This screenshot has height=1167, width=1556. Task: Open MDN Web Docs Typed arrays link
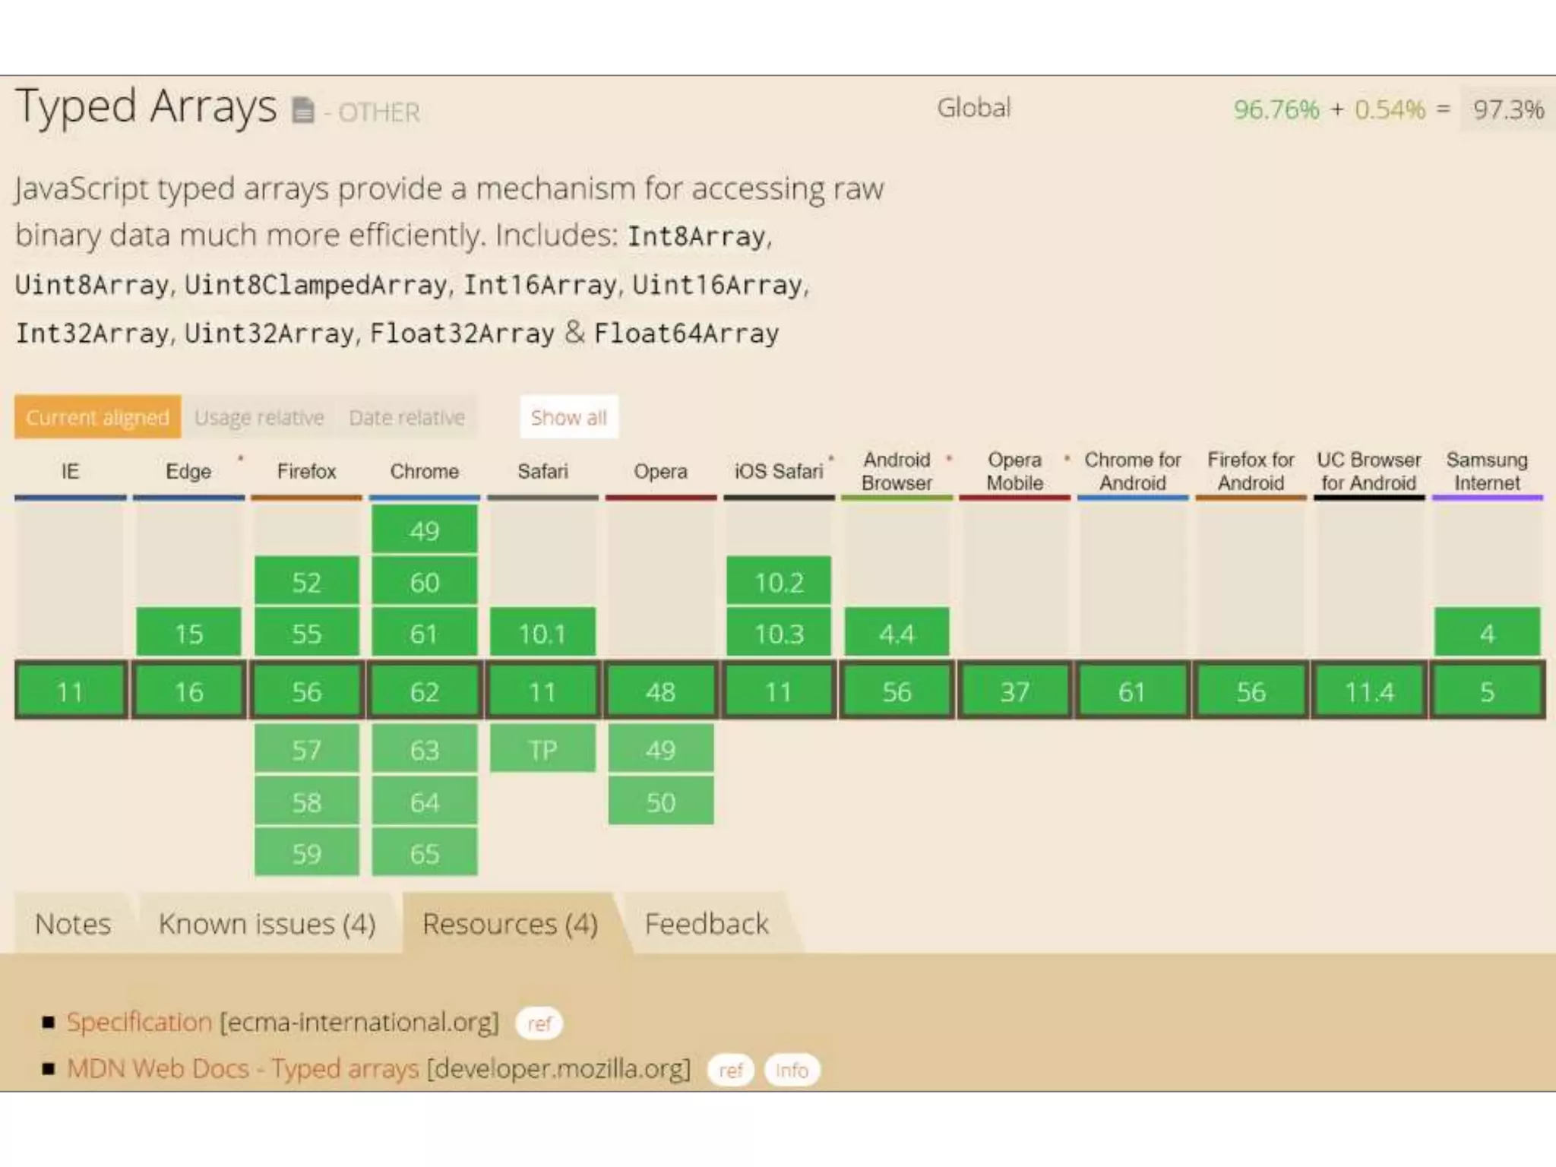click(x=242, y=1069)
